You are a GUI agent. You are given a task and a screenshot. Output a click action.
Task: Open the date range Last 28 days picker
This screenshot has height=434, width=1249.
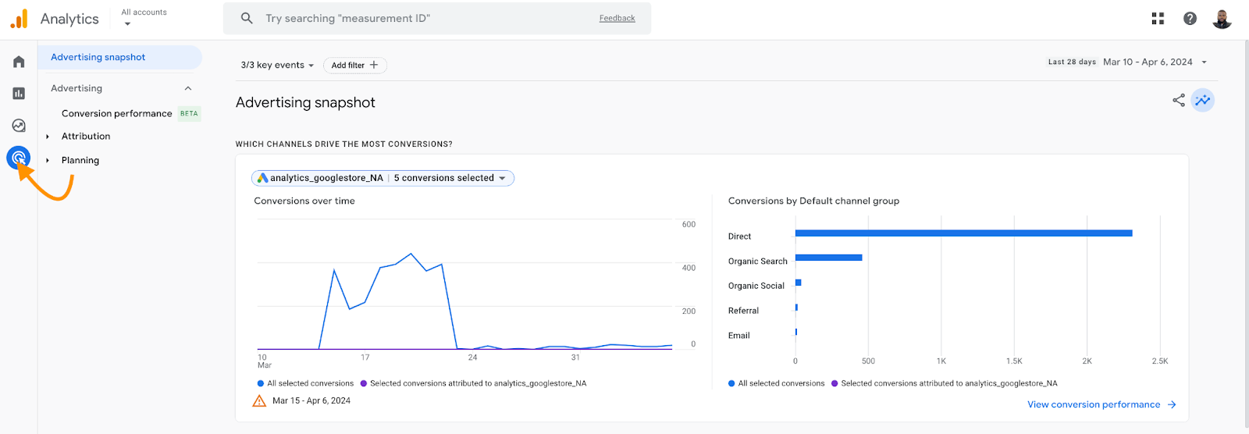tap(1128, 62)
